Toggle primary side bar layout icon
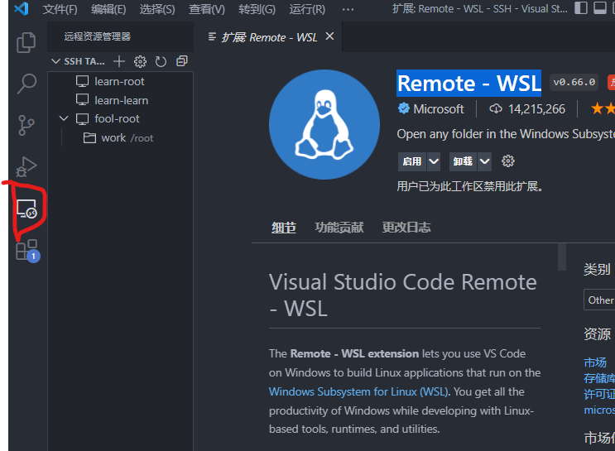 [581, 7]
